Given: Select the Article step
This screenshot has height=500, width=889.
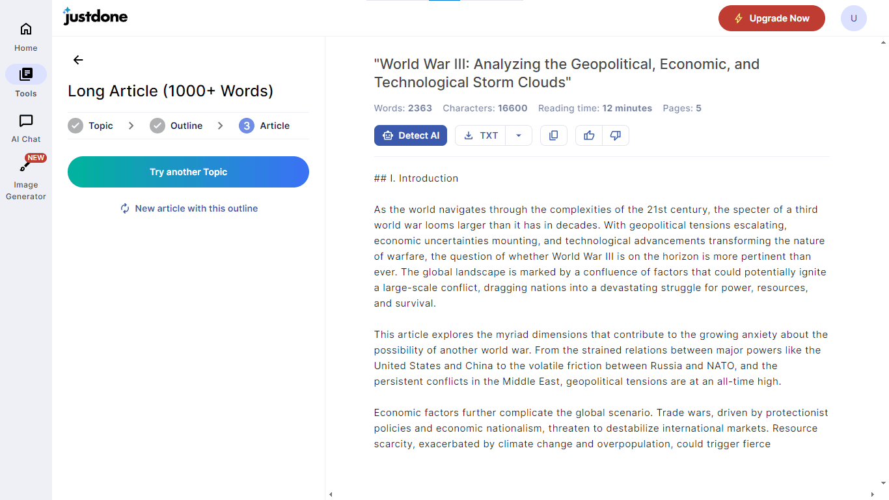Looking at the screenshot, I should [x=264, y=126].
